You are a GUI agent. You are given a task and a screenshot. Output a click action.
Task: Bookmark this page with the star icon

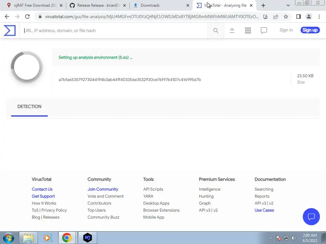(286, 17)
